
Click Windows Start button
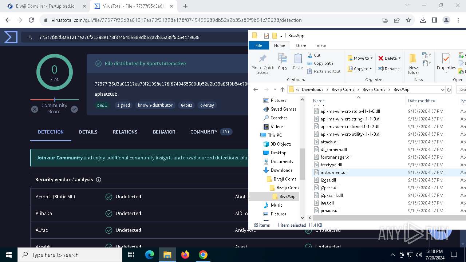coord(9,255)
